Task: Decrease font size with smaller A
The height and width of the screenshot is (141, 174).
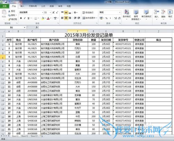Action: (57, 12)
